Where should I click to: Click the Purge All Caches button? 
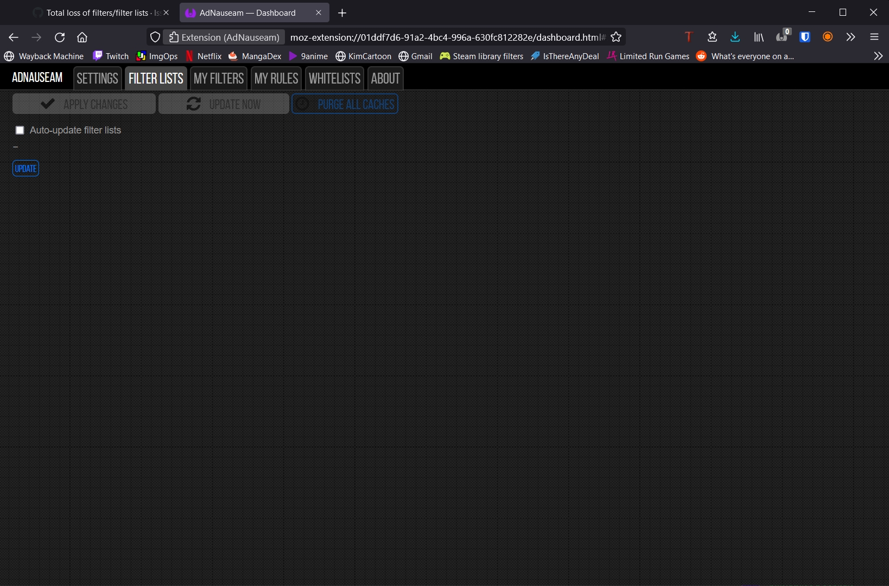point(345,104)
